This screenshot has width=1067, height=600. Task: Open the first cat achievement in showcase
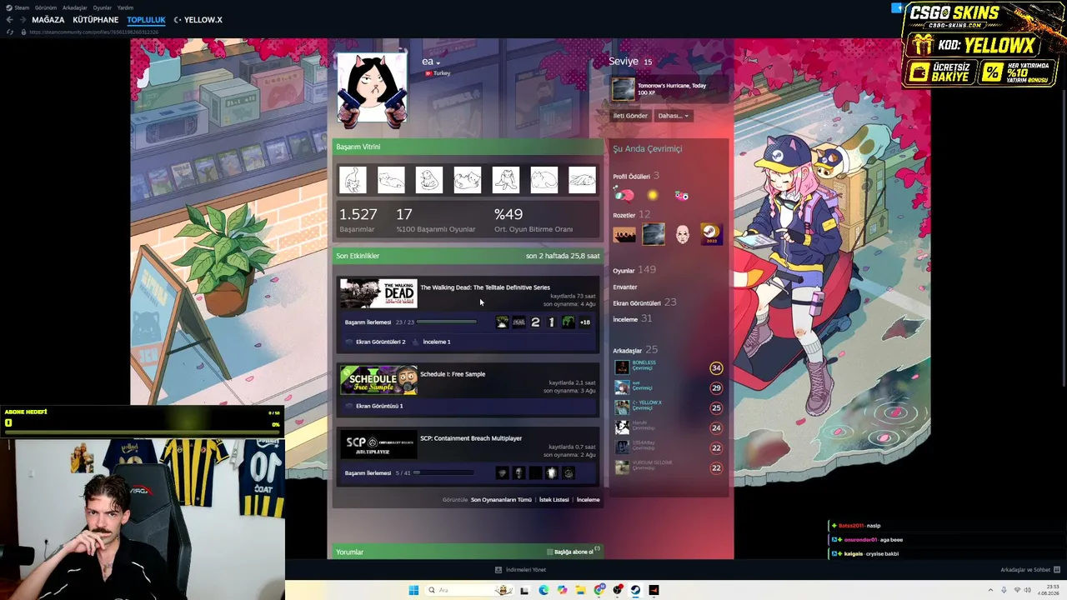pyautogui.click(x=353, y=180)
